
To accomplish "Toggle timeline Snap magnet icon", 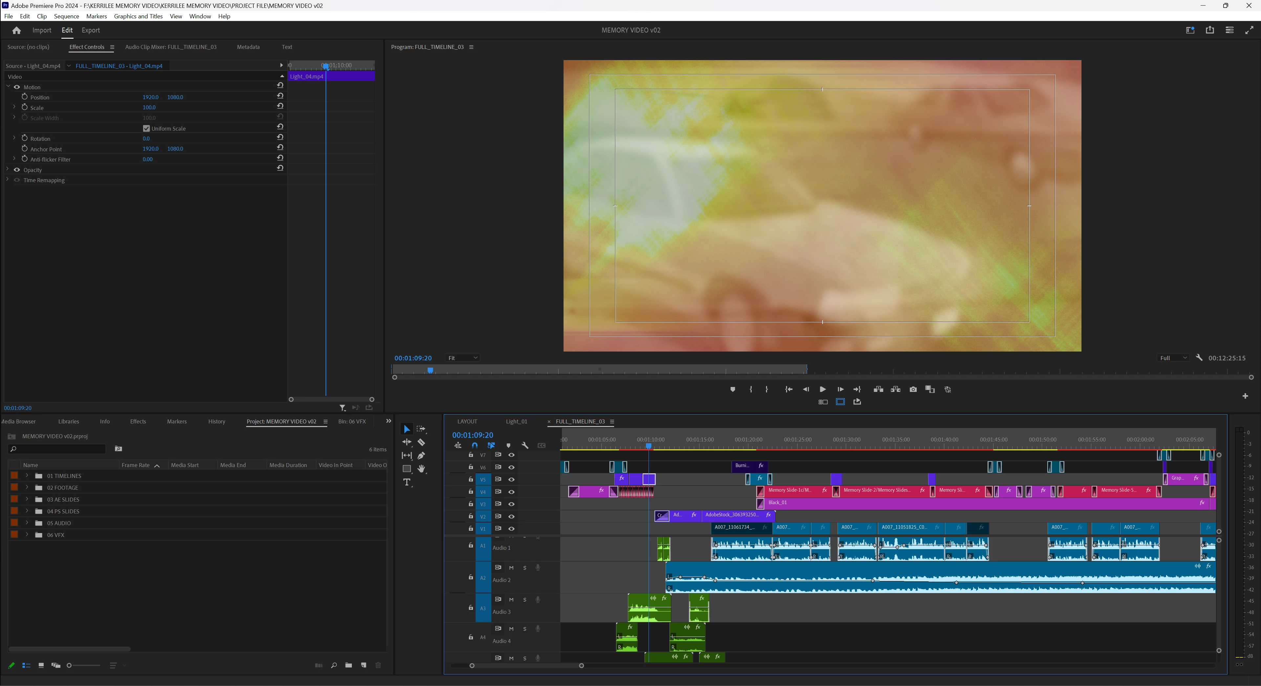I will coord(474,446).
